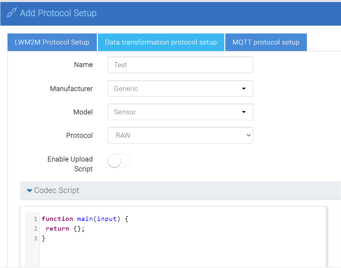341x268 pixels.
Task: Click the closing brace on code line 3
Action: 44,238
